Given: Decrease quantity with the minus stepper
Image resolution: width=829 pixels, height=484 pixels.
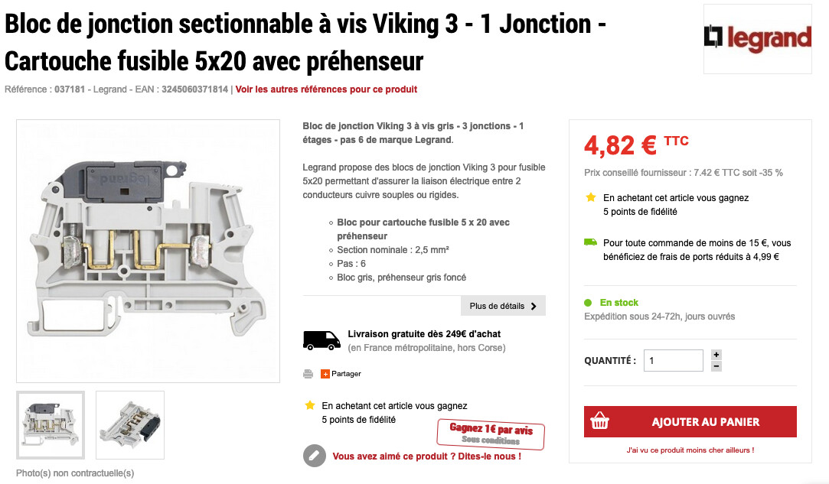Looking at the screenshot, I should click(x=716, y=366).
